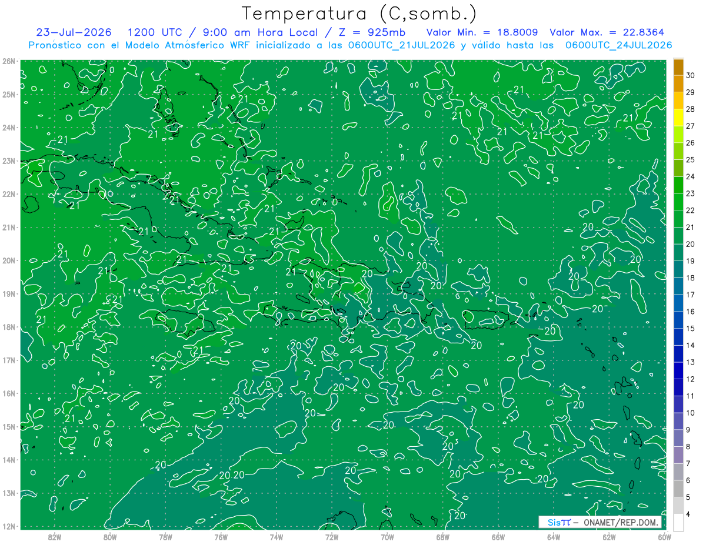This screenshot has height=545, width=706.
Task: Click the longitude axis label '78W'
Action: [165, 537]
